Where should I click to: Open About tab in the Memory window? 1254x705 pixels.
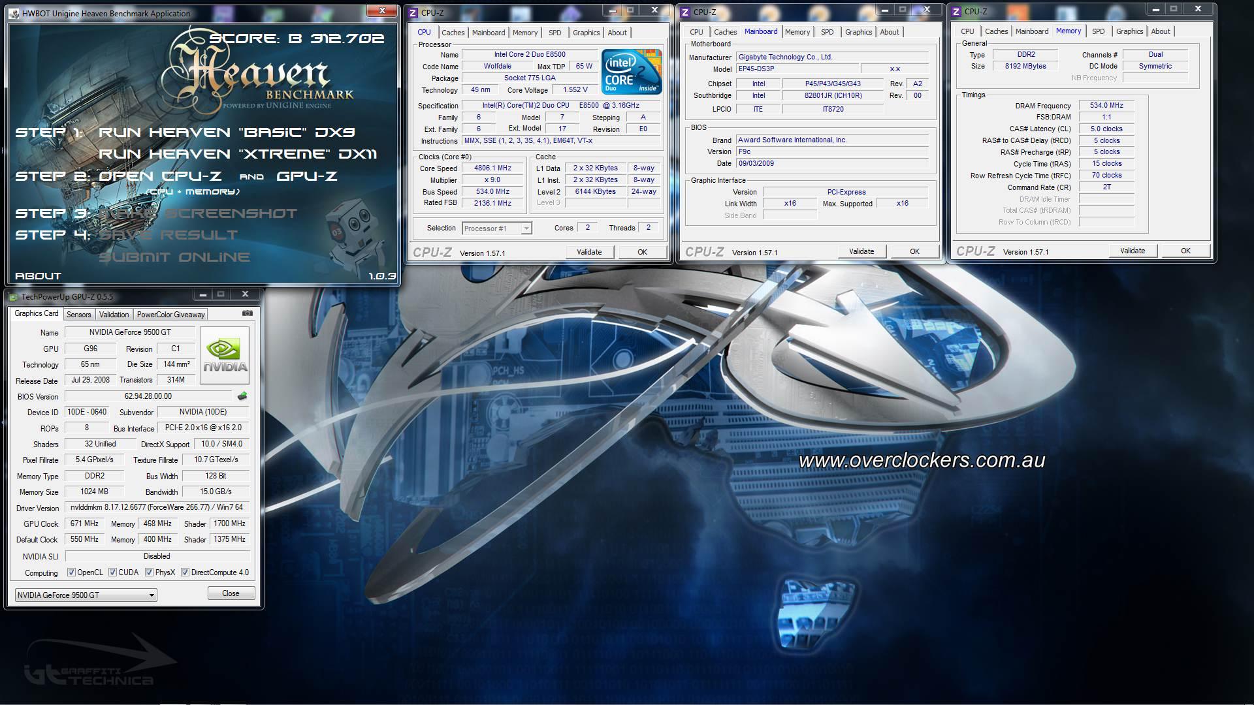[x=1160, y=31]
